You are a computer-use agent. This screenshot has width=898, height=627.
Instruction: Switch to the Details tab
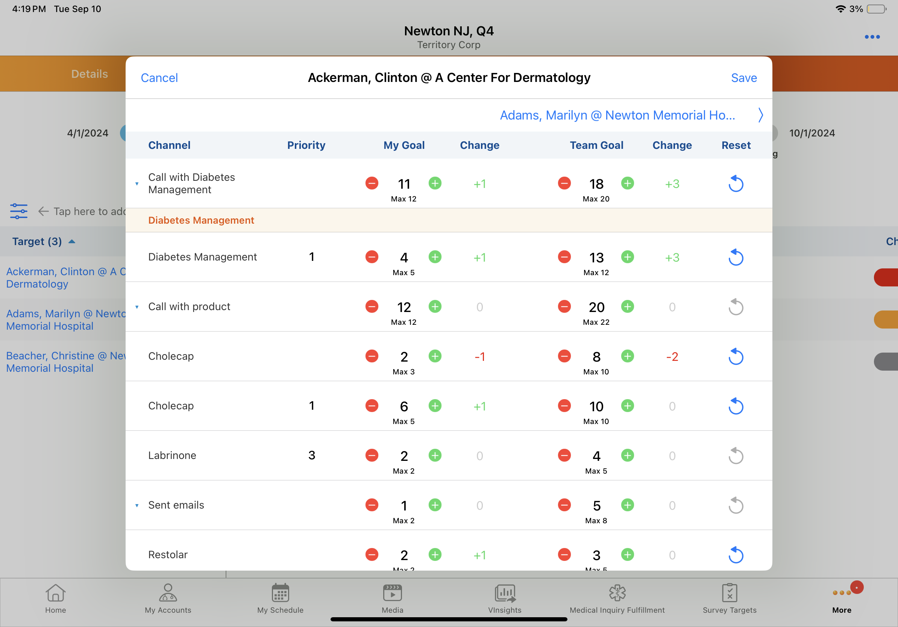[x=89, y=74]
